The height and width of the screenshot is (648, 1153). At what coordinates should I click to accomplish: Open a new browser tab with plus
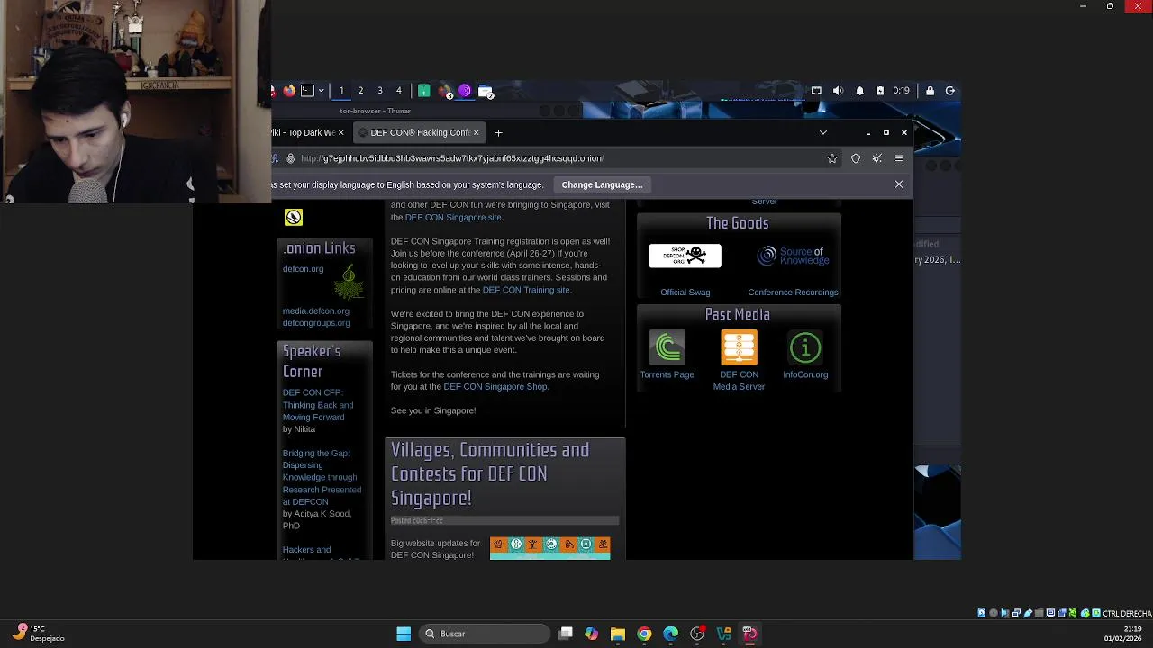click(498, 132)
